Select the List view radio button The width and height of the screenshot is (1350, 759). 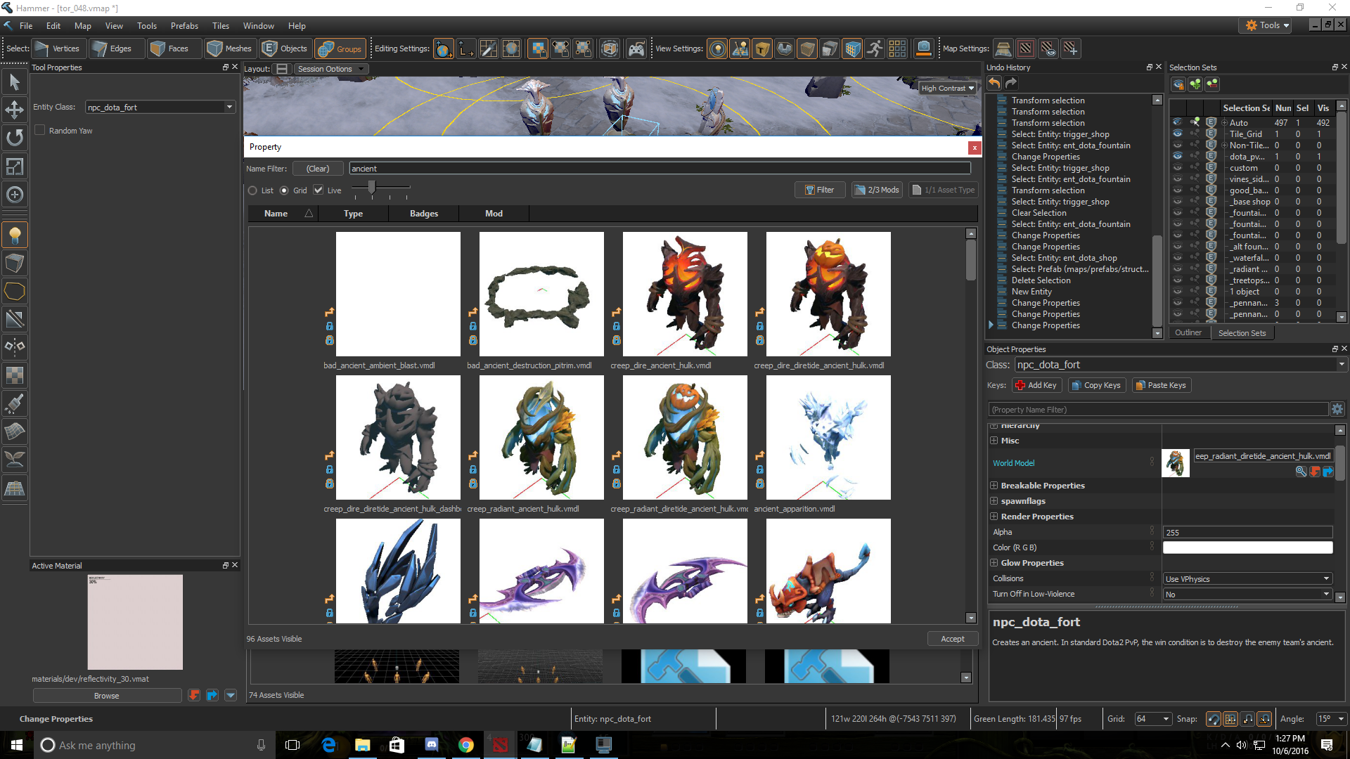(253, 190)
